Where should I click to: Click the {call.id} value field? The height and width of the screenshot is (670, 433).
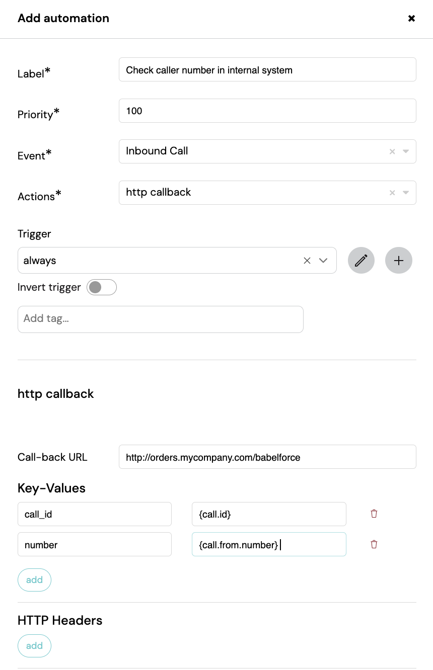pos(269,514)
